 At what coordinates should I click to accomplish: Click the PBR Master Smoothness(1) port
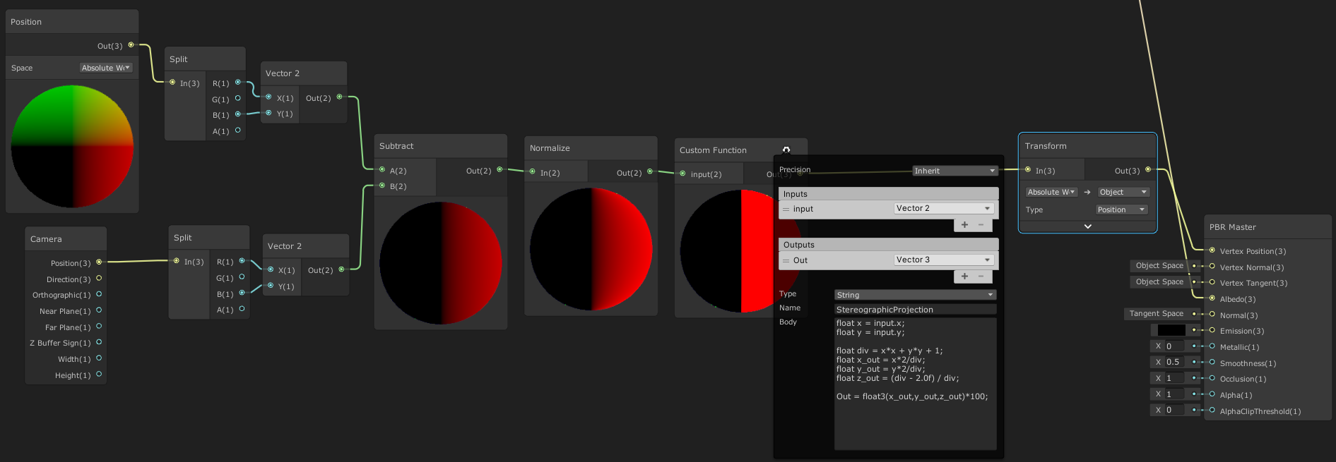[1212, 363]
